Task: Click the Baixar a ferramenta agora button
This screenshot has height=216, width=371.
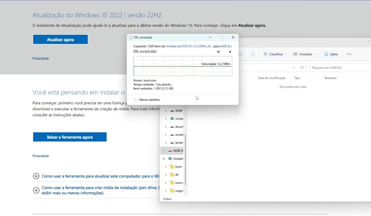Action: coord(70,137)
